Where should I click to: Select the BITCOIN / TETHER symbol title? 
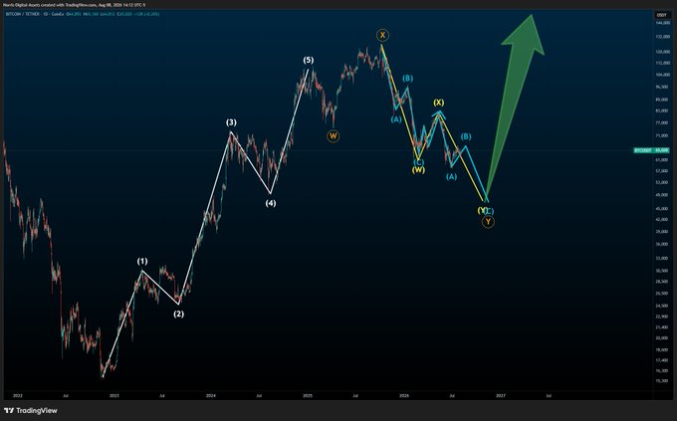pos(25,14)
